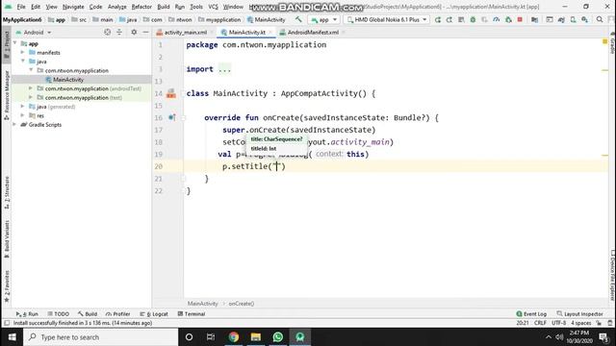
Task: Toggle the Project tool window tab
Action: coord(7,46)
